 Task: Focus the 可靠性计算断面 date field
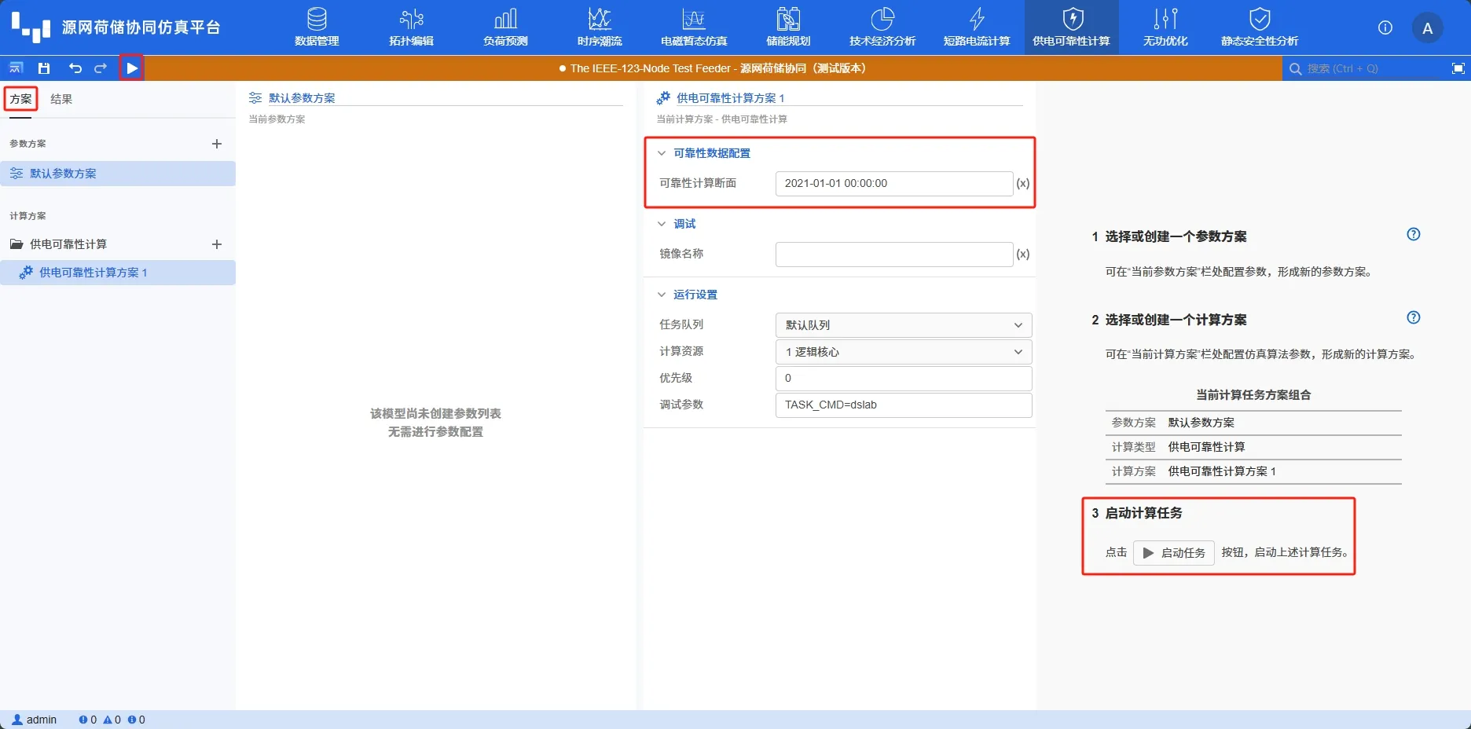pos(894,183)
